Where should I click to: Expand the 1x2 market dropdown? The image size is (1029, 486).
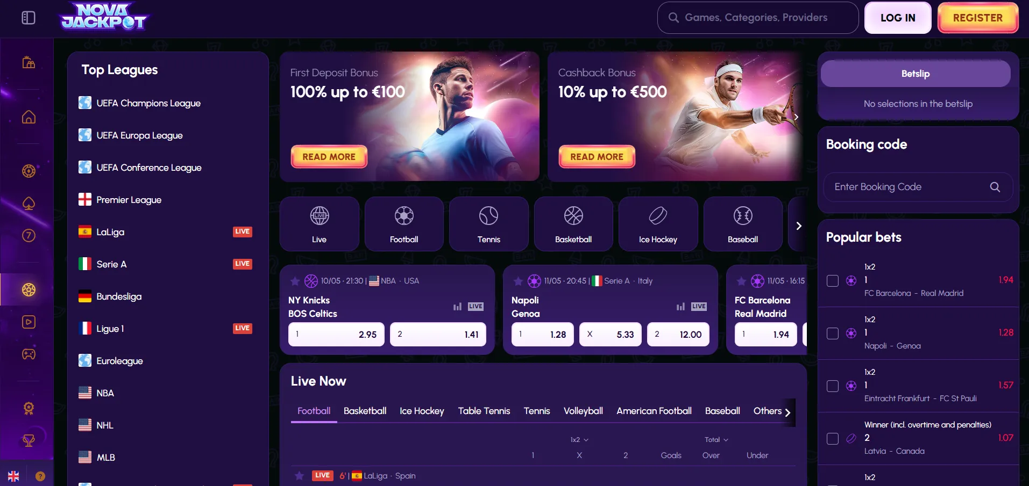(x=579, y=440)
